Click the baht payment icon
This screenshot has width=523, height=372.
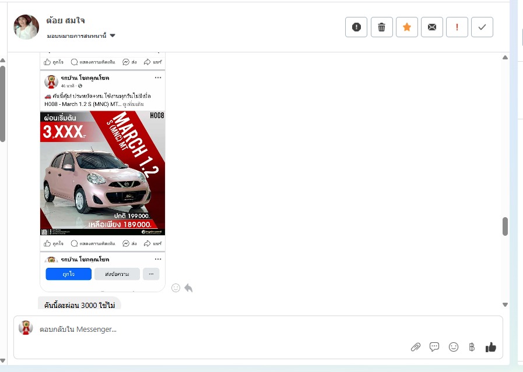tap(472, 347)
